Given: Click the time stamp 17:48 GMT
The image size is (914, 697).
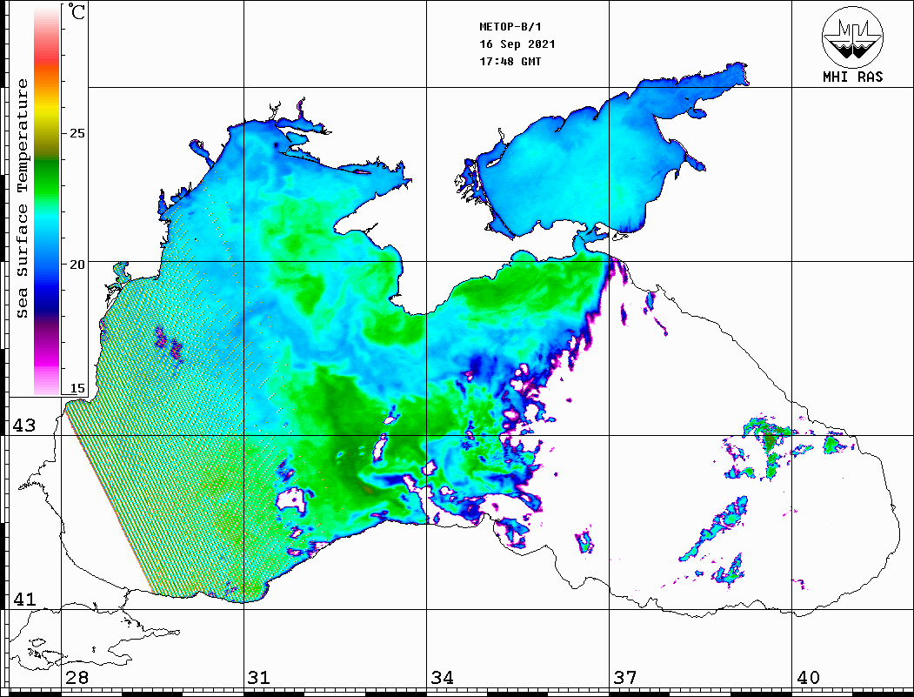Looking at the screenshot, I should point(510,61).
